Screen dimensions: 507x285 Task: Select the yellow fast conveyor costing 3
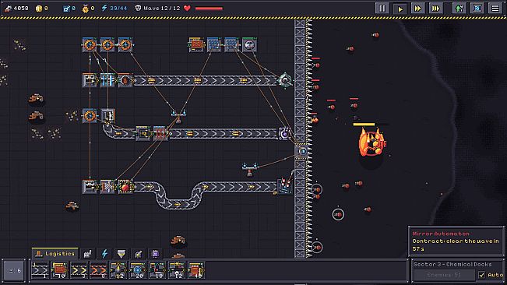tap(79, 270)
